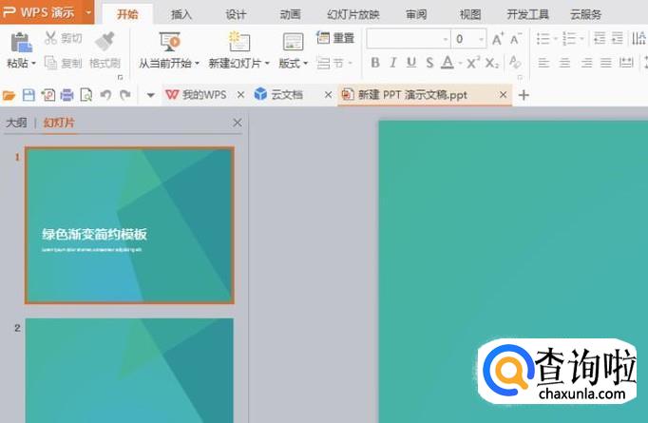This screenshot has width=648, height=423.
Task: Click the Print icon in quick toolbar
Action: pos(67,95)
